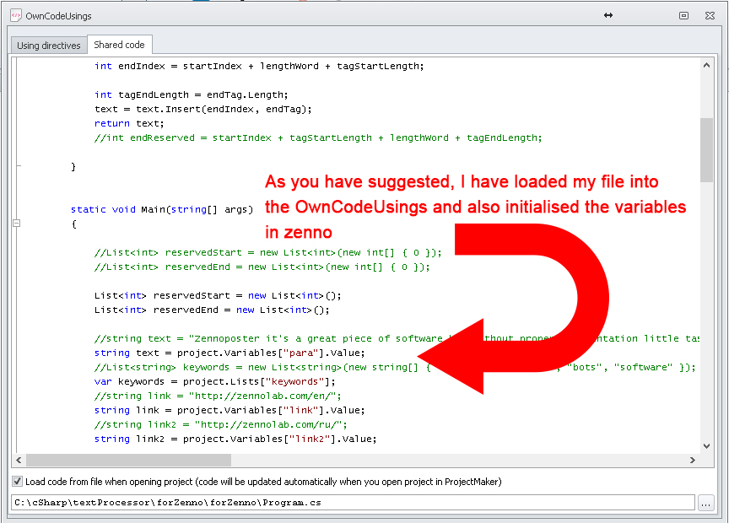Click the OwnCodeUsings window icon
Image resolution: width=729 pixels, height=523 pixels.
16,15
